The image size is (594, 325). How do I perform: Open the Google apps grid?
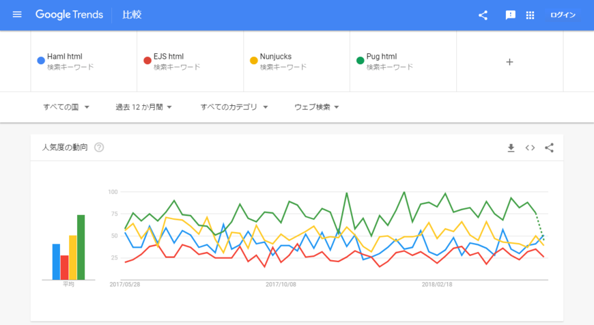(530, 15)
